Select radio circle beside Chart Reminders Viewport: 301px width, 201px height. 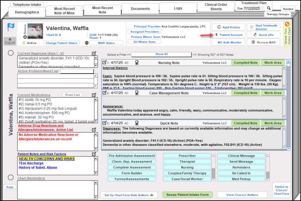(10, 177)
